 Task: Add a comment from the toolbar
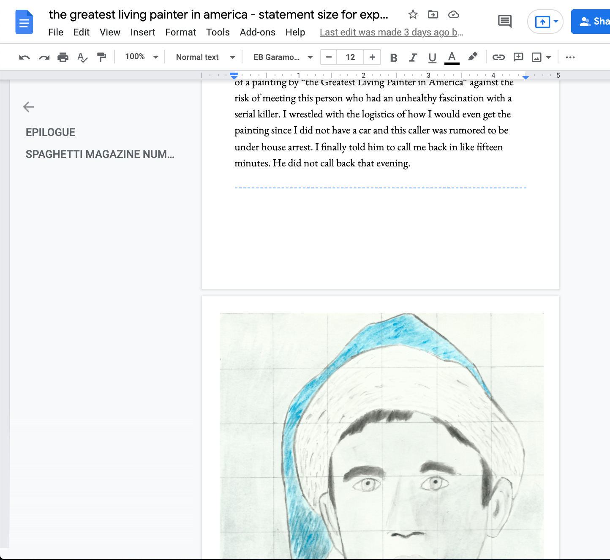518,57
